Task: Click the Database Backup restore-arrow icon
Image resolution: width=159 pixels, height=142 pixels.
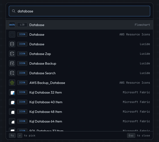Action: pyautogui.click(x=12, y=63)
